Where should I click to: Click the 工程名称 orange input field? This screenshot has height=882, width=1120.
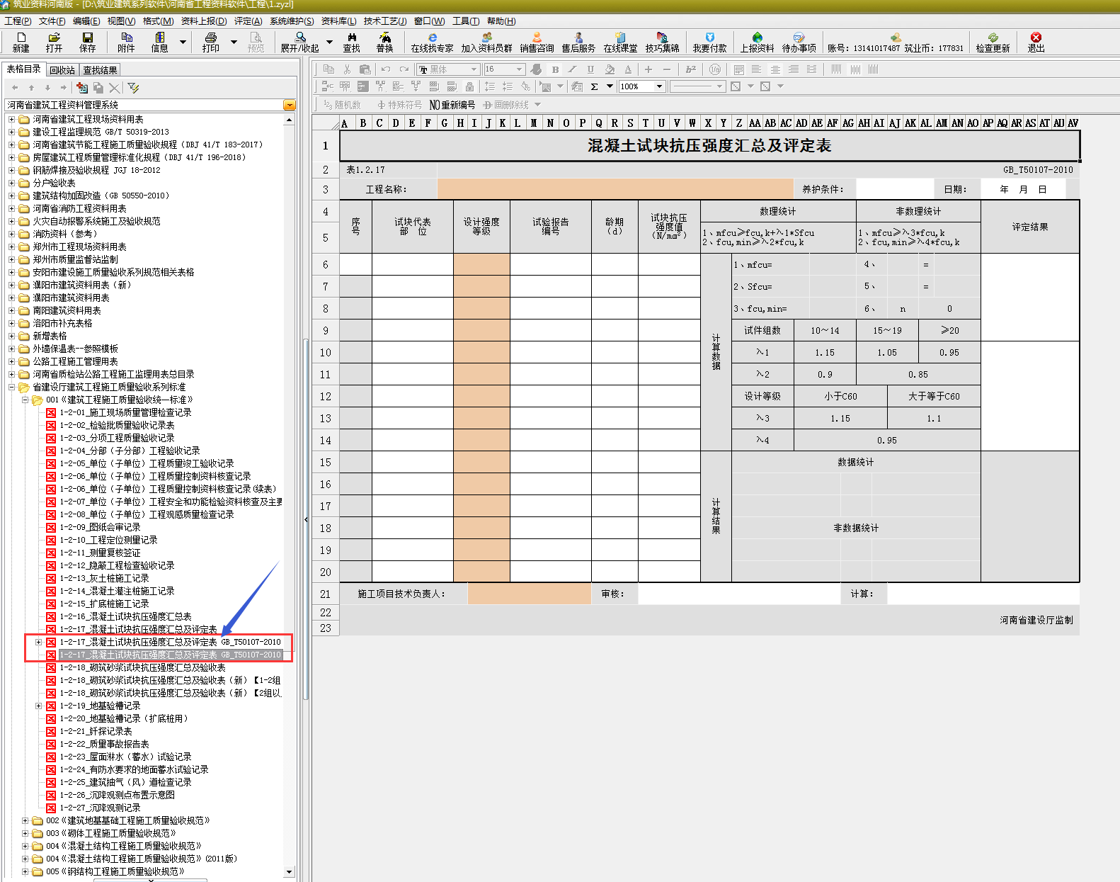(x=615, y=189)
